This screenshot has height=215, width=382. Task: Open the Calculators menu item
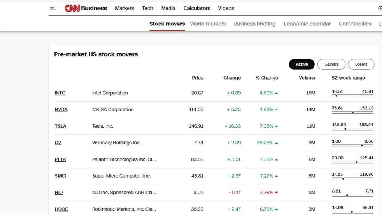(x=197, y=8)
